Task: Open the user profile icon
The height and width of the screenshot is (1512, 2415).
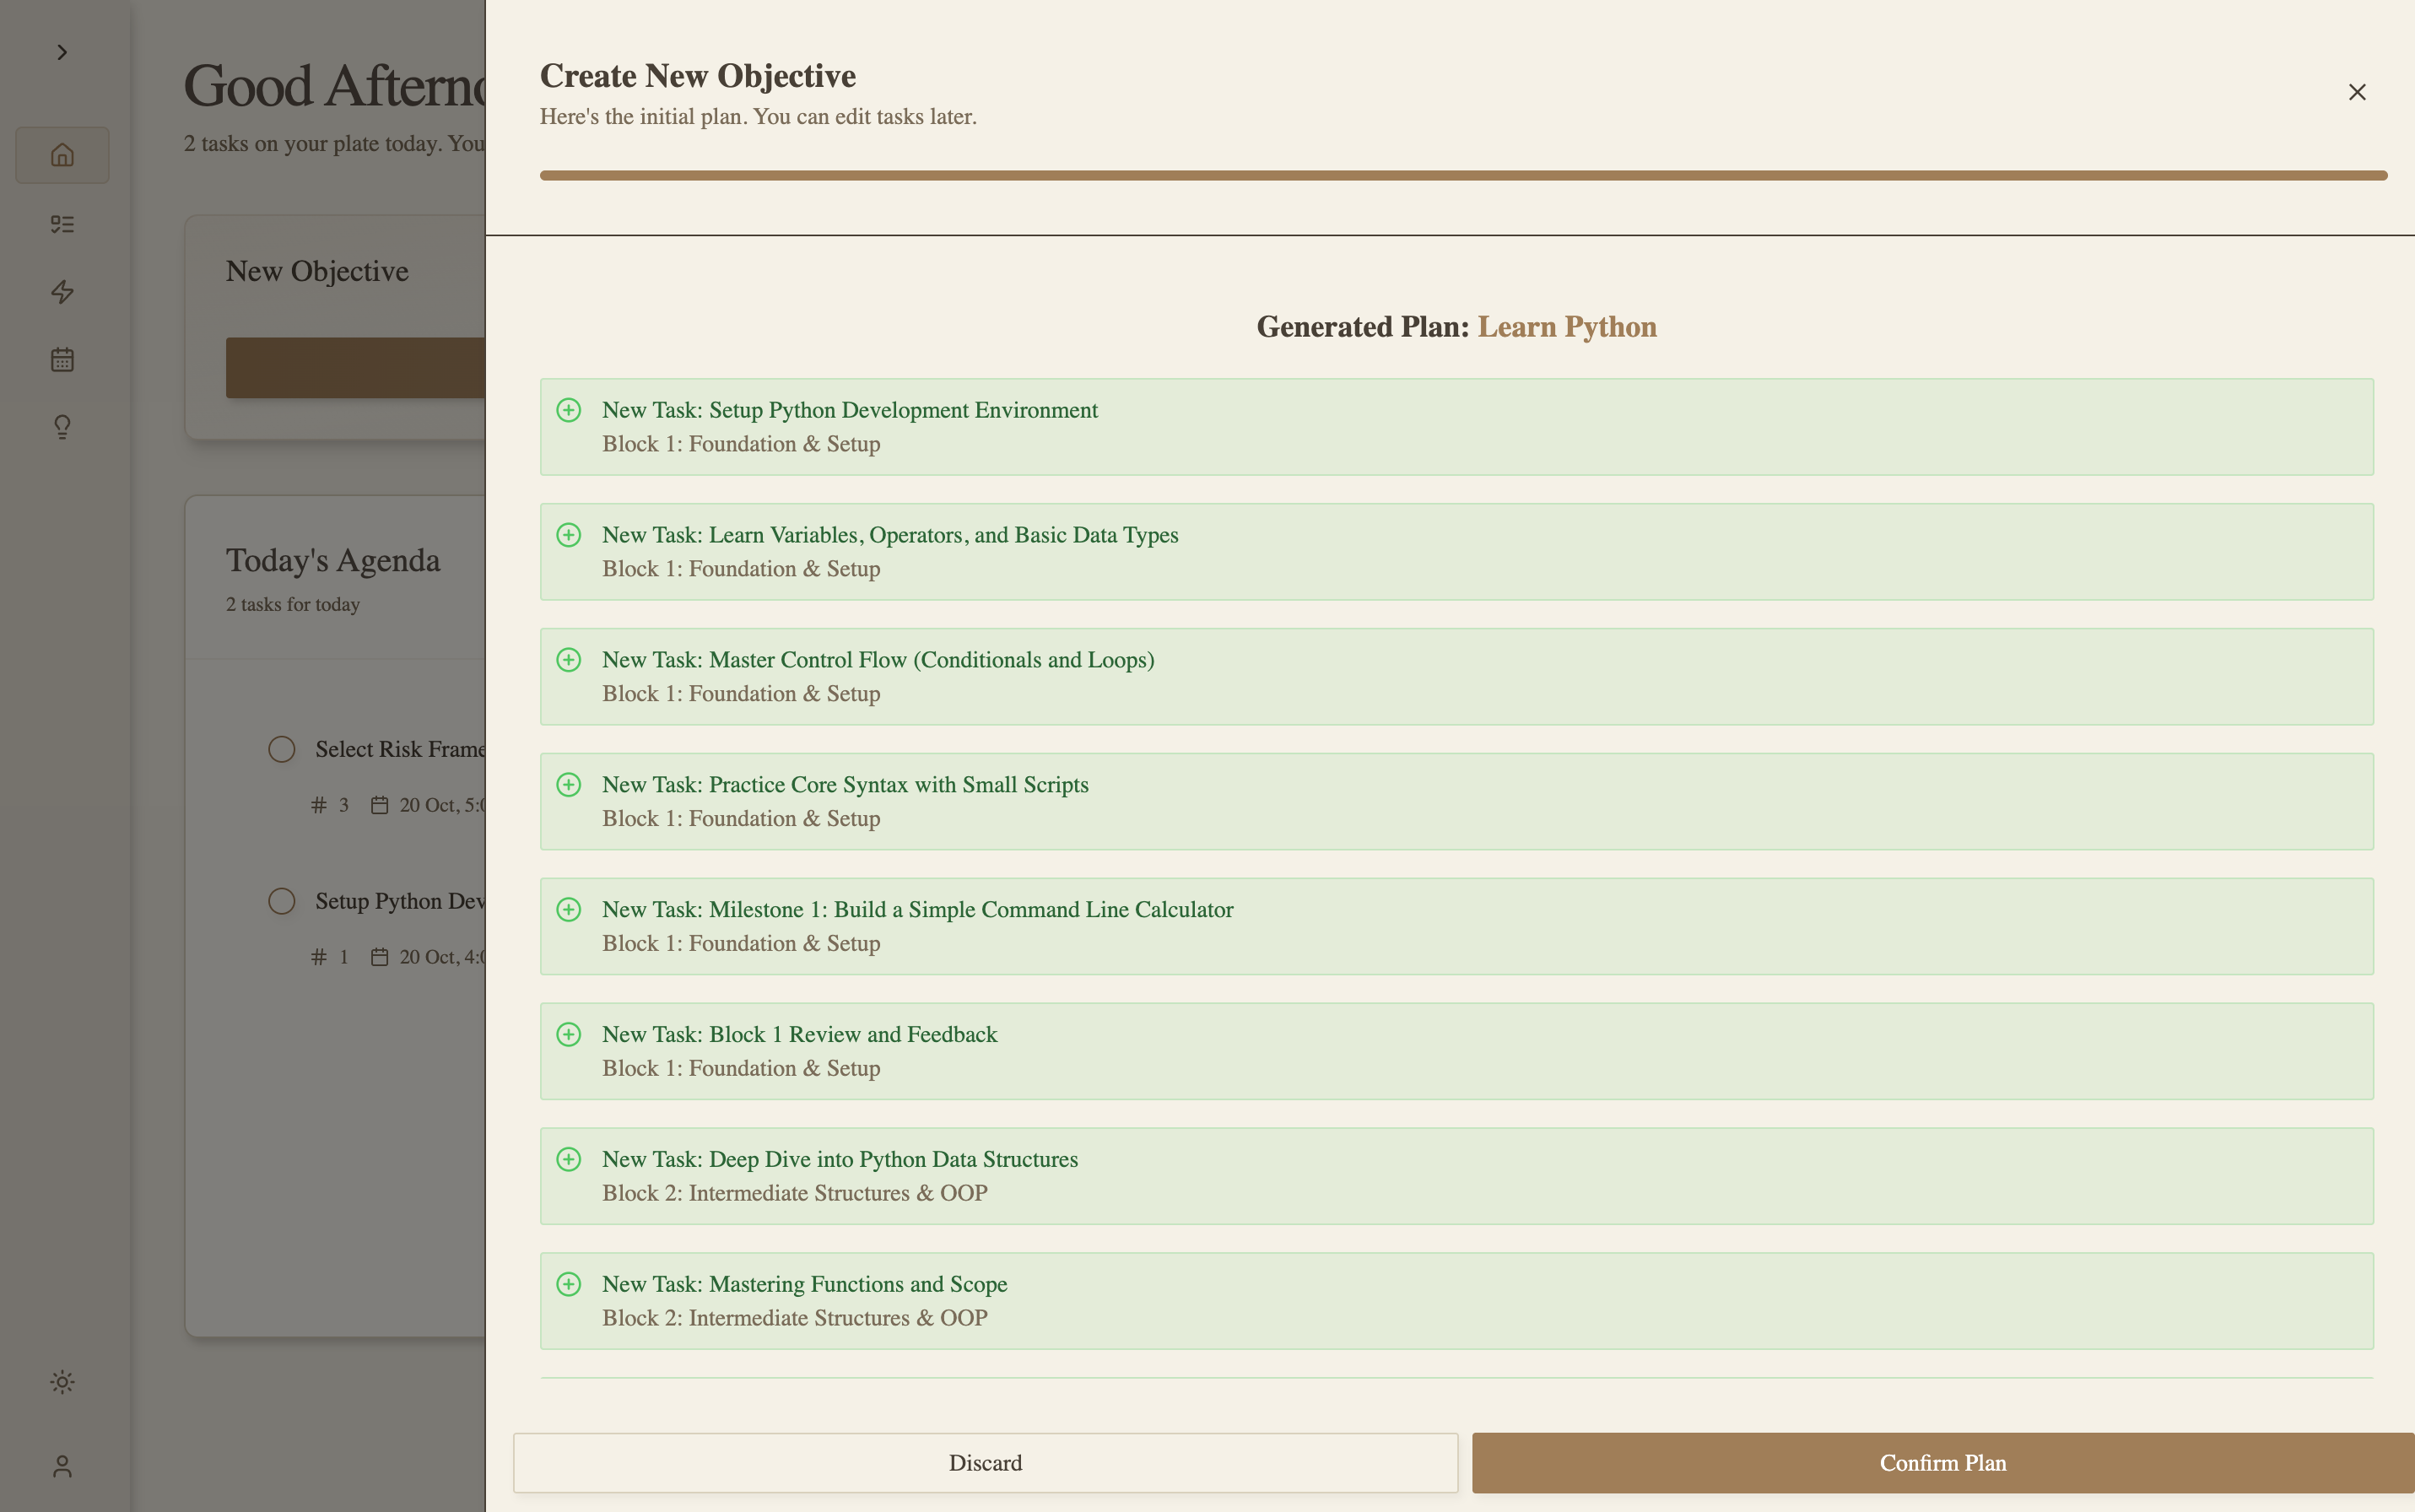Action: tap(62, 1466)
